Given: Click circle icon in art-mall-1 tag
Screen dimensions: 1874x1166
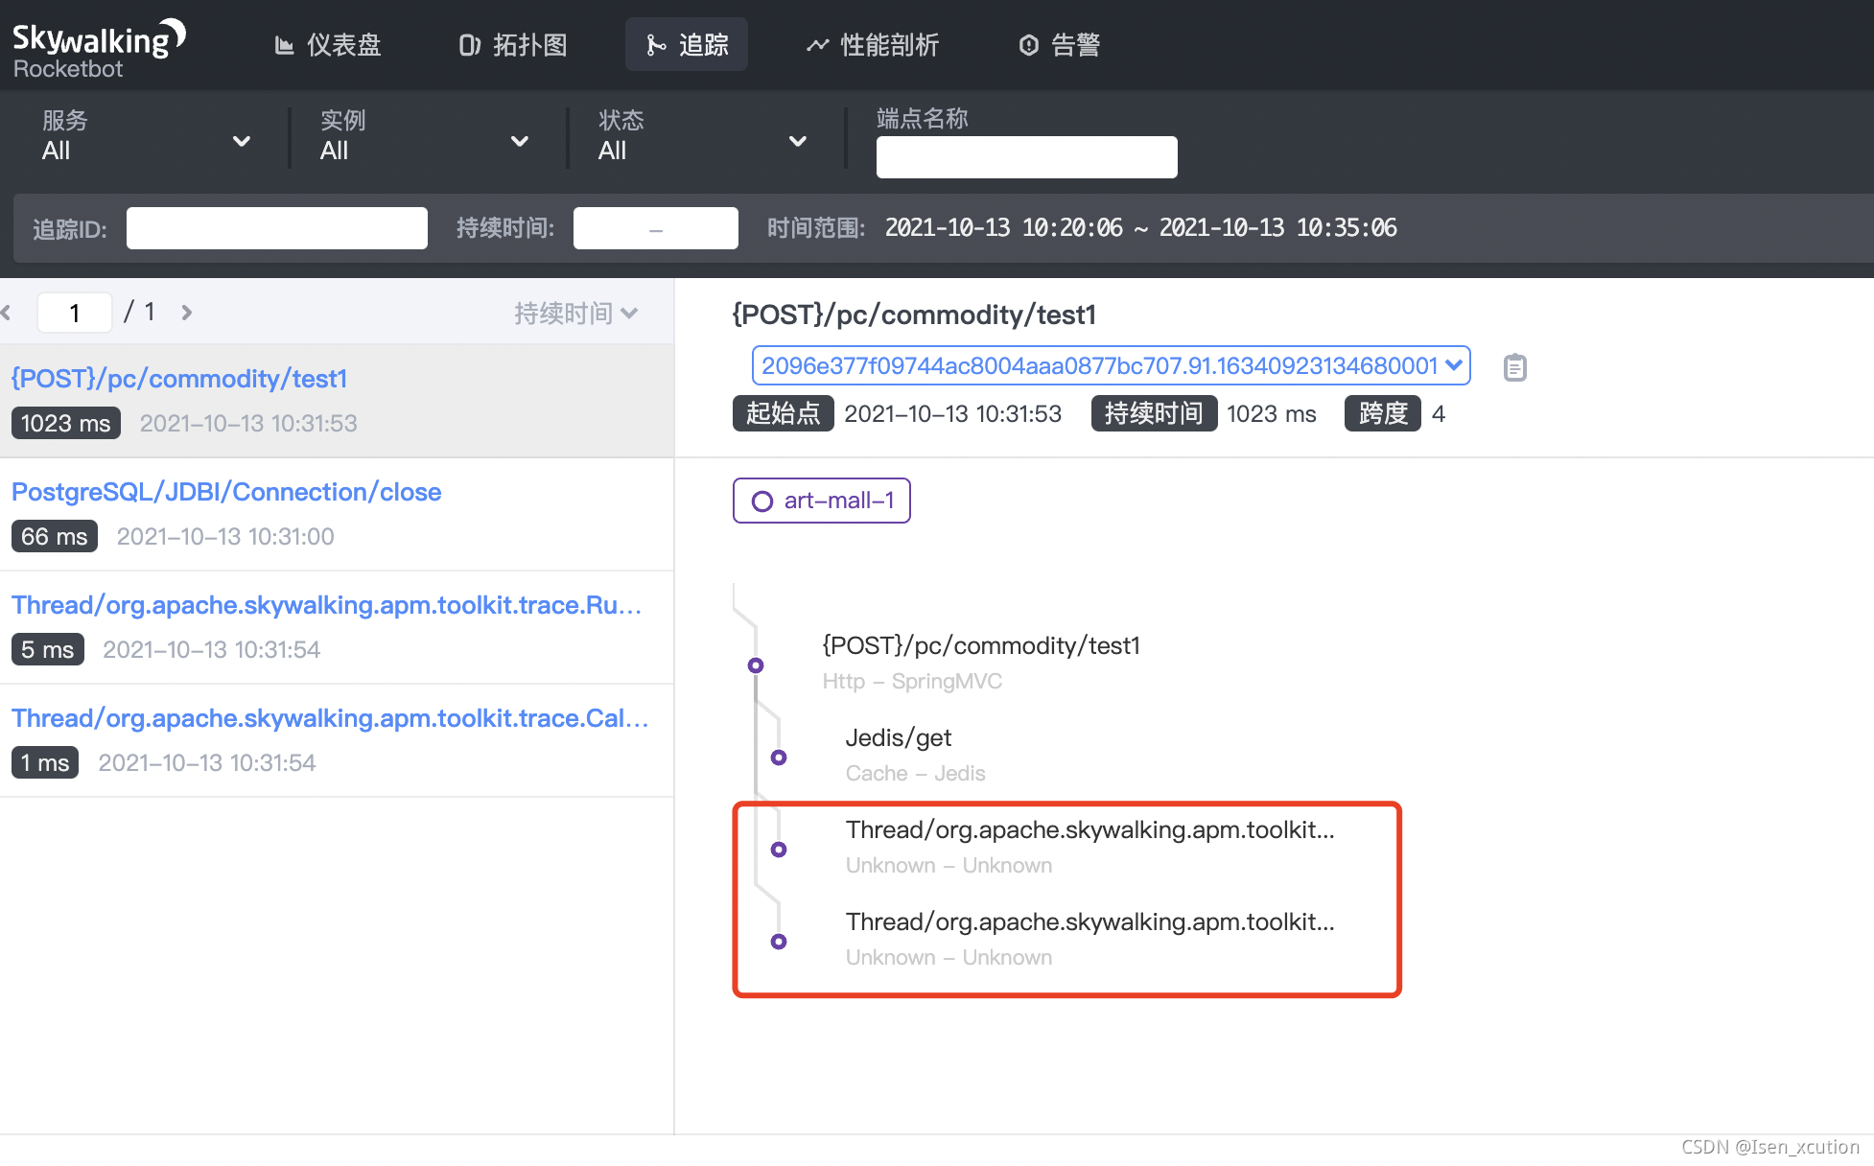Looking at the screenshot, I should click(x=762, y=501).
